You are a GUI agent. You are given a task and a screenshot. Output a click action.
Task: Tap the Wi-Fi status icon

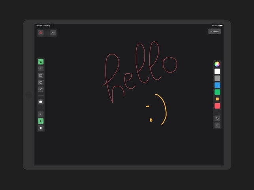coord(213,26)
